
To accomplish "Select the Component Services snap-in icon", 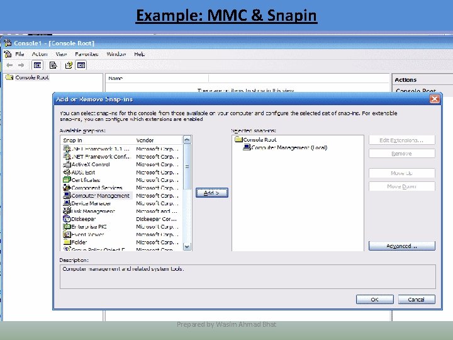I will pyautogui.click(x=67, y=188).
